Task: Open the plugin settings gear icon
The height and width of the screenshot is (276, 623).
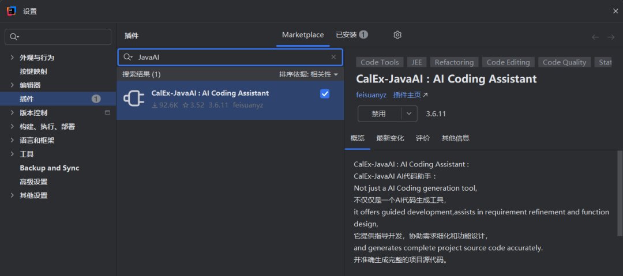Action: click(x=397, y=35)
